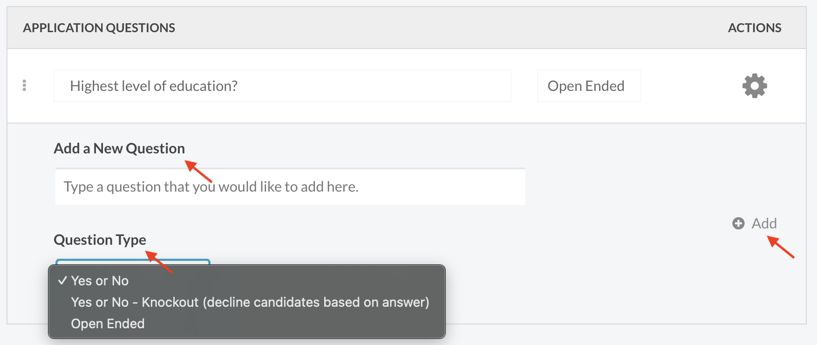Click the Open Ended type box of existing question
817x345 pixels.
coord(589,86)
